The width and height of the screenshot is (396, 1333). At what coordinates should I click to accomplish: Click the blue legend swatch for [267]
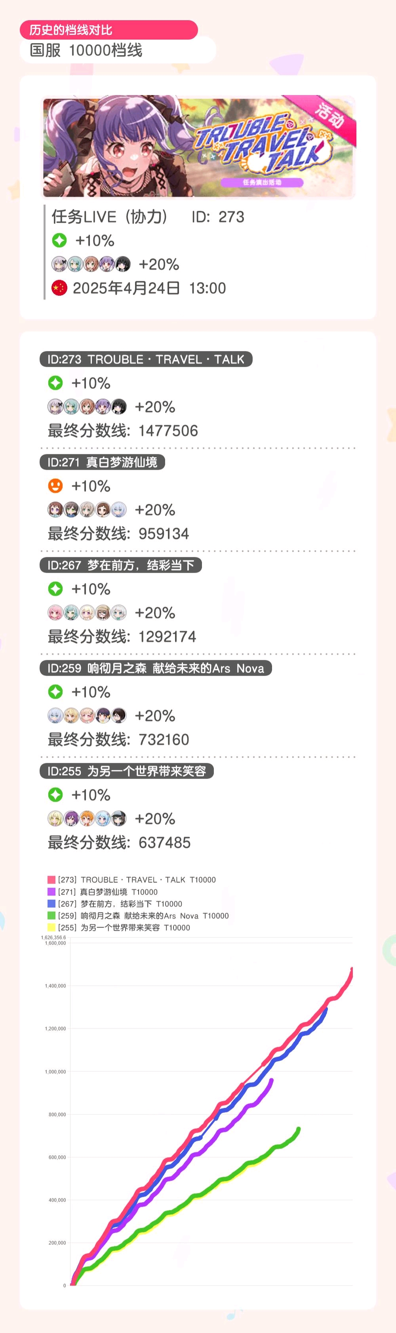point(51,903)
